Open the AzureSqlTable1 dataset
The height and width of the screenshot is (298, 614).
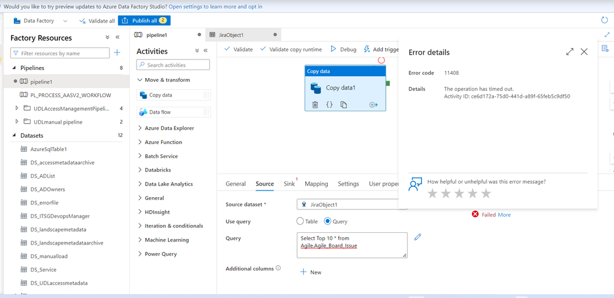49,149
